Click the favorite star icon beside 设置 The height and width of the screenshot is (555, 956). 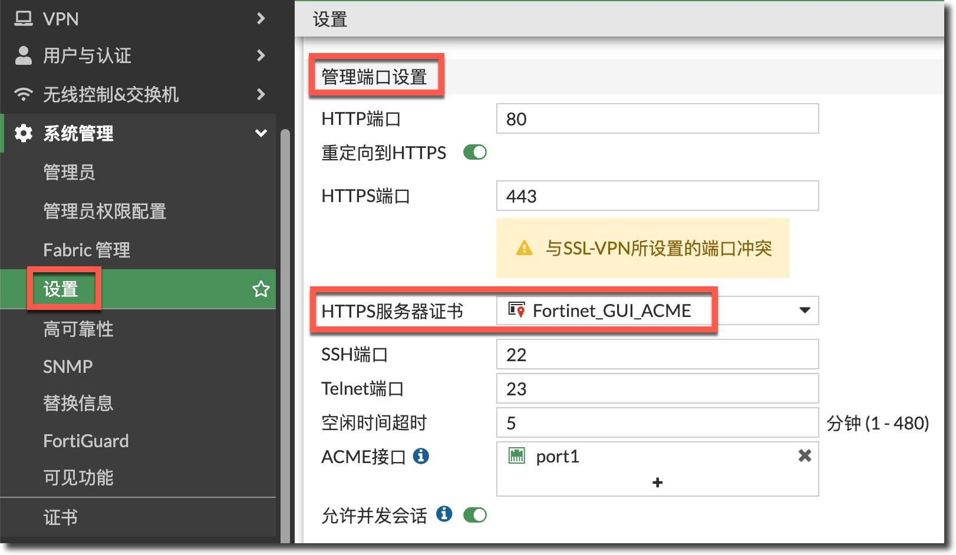click(261, 289)
